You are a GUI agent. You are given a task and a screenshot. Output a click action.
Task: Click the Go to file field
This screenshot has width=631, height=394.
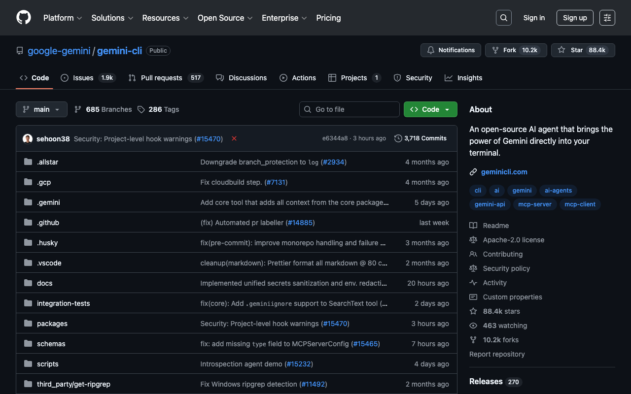pyautogui.click(x=349, y=109)
